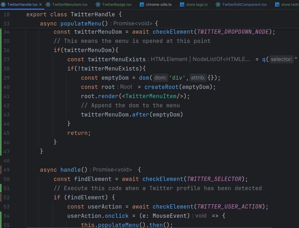Click TWITTER_SELECTOR constant

point(214,179)
